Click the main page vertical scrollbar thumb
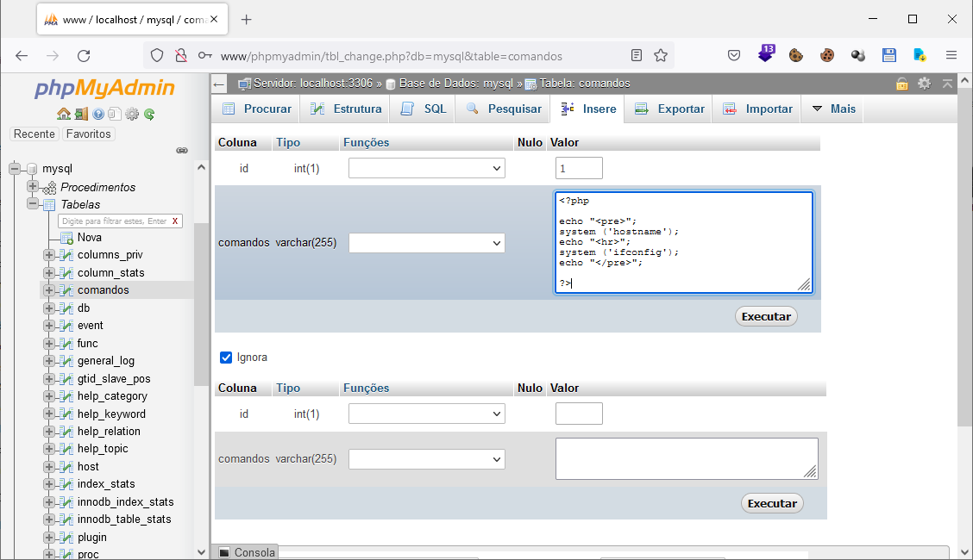 click(964, 257)
